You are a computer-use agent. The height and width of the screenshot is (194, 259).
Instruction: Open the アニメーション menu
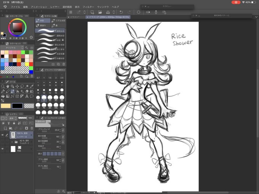pyautogui.click(x=39, y=7)
